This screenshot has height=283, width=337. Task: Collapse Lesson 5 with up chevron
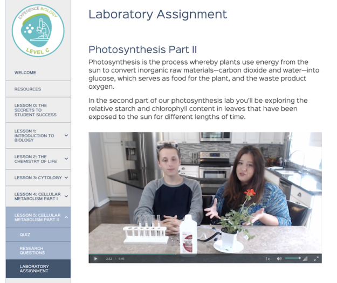click(66, 217)
